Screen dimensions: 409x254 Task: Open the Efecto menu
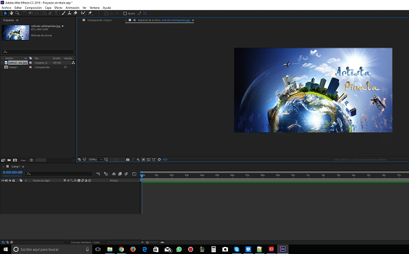pos(58,8)
